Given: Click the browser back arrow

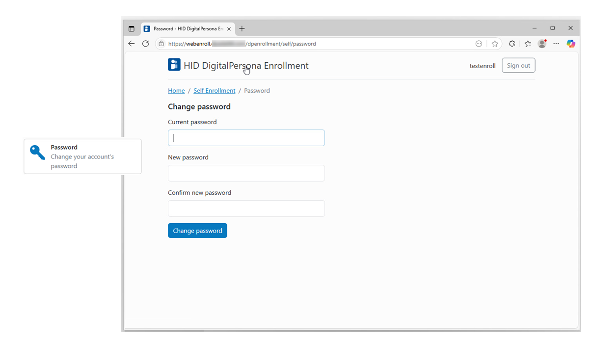Looking at the screenshot, I should click(131, 44).
